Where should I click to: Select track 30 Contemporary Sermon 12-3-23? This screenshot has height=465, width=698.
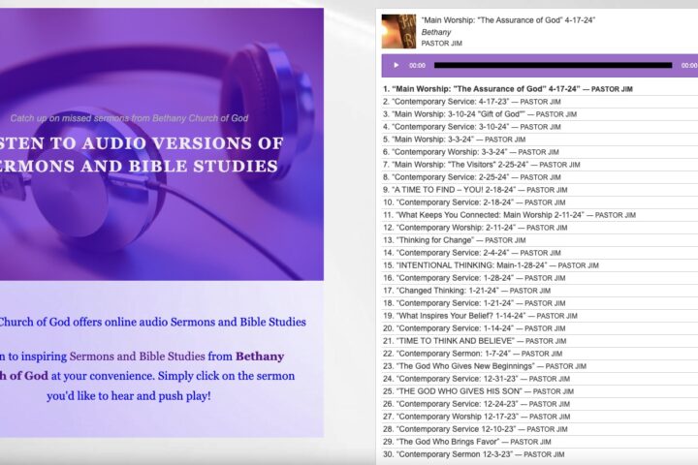click(x=540, y=454)
